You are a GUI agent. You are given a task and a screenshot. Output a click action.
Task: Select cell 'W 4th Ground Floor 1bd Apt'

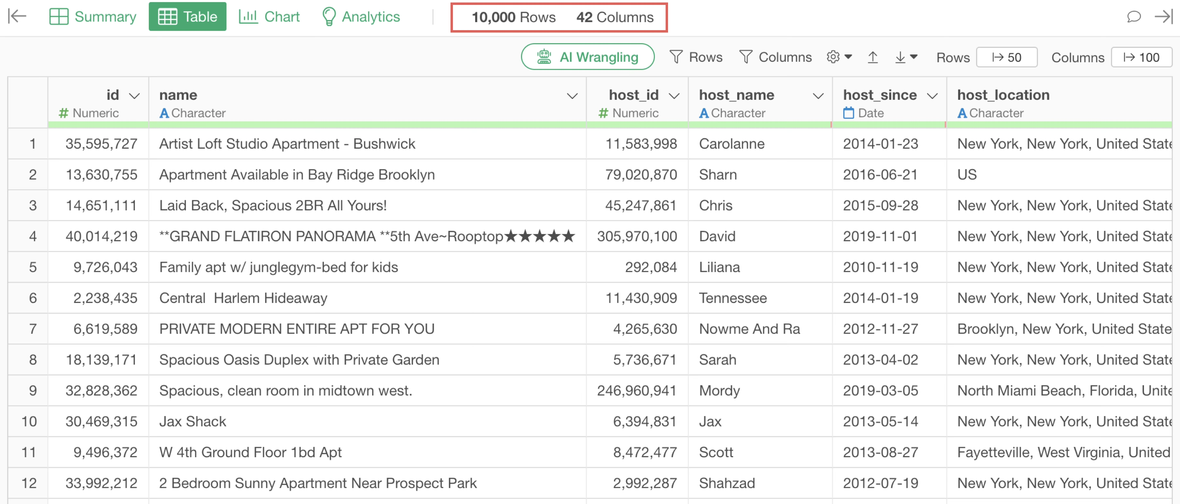(368, 452)
